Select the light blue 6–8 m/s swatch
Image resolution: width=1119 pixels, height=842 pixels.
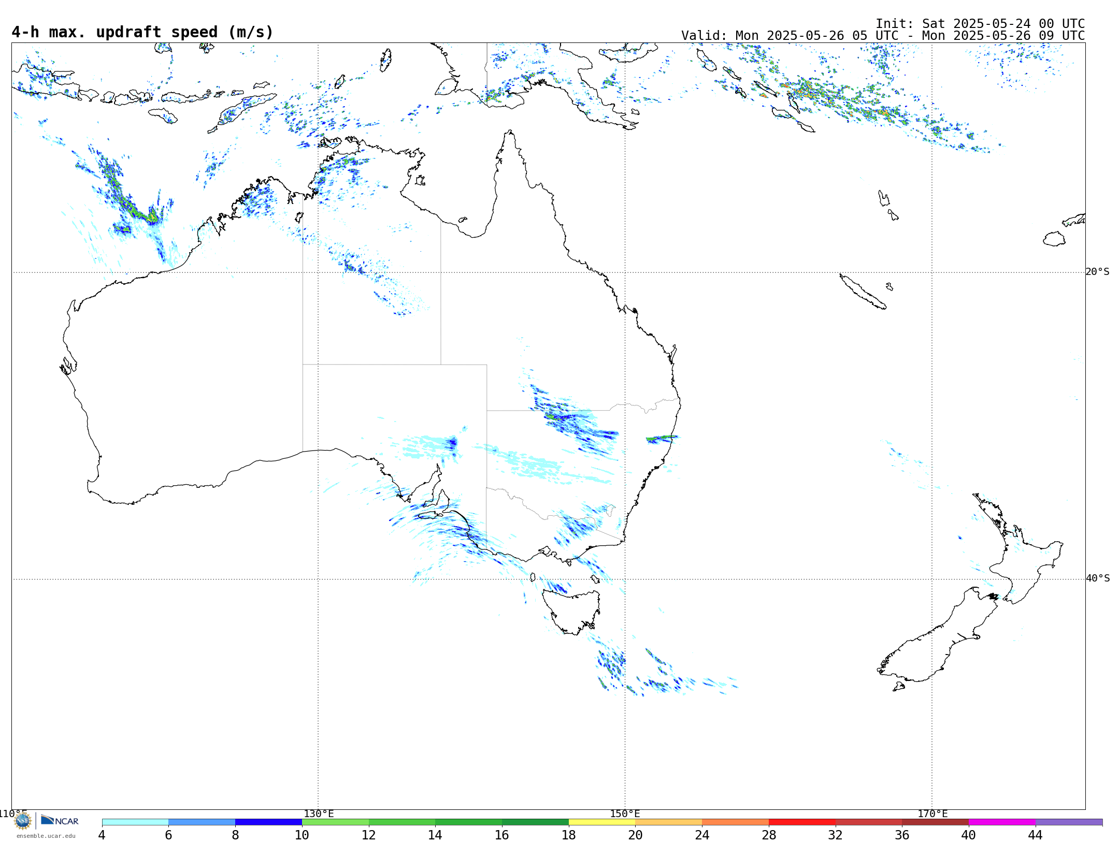pyautogui.click(x=202, y=822)
